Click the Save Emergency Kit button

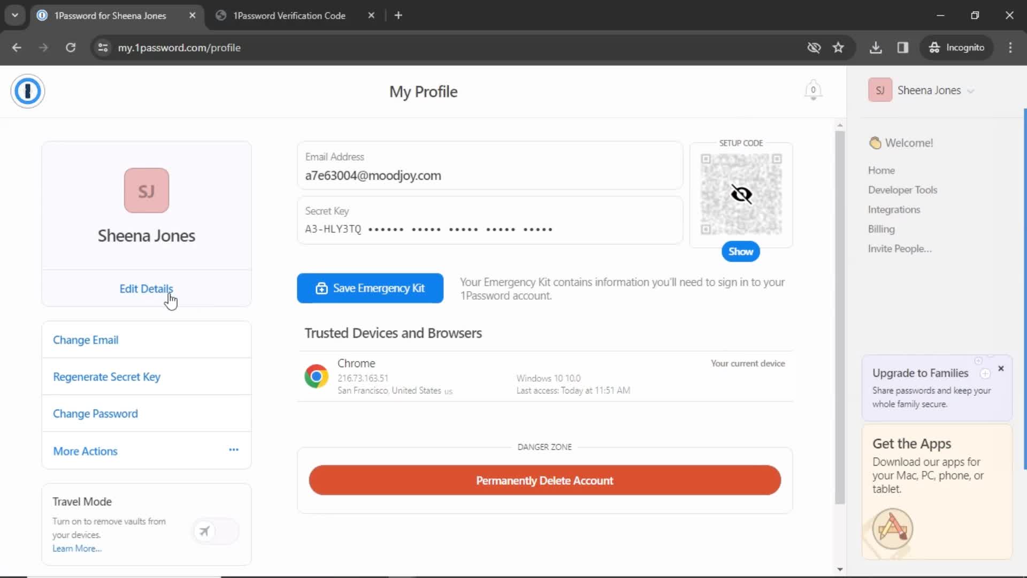(x=370, y=288)
